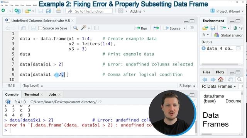
Task: Click the Compile Report notebook icon
Action: click(96, 28)
